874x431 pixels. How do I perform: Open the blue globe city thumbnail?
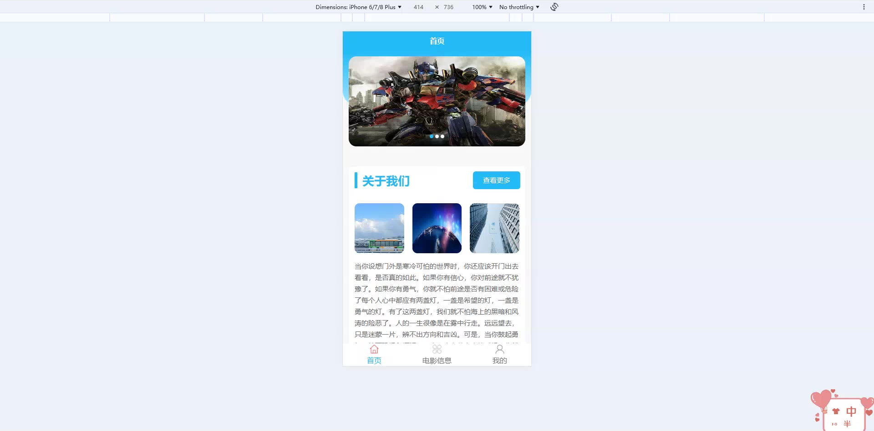click(437, 228)
